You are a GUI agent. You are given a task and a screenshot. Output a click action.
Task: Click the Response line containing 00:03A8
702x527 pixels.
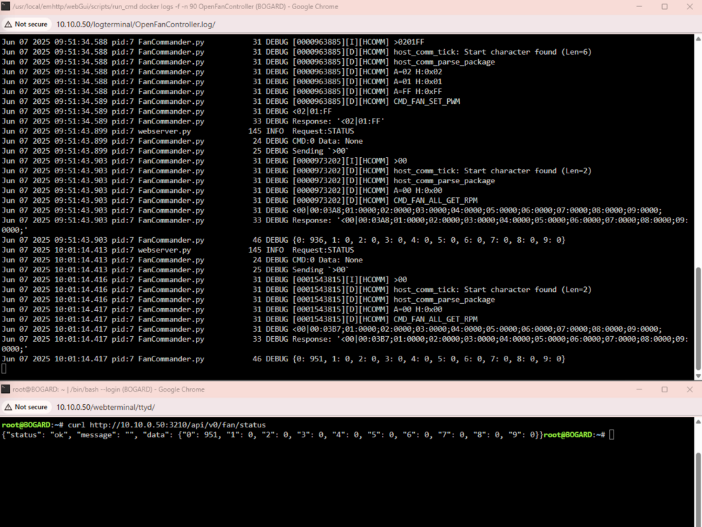(x=345, y=225)
